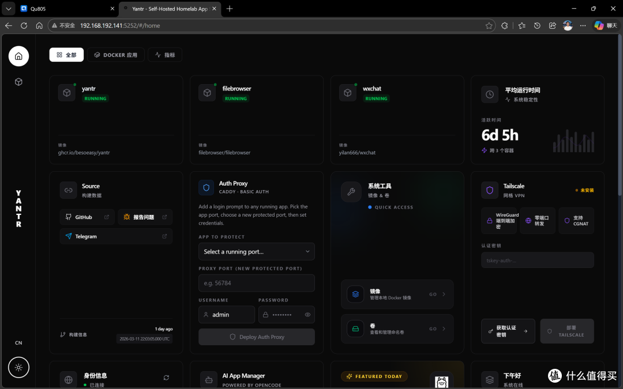Open browser extensions icon

click(505, 25)
